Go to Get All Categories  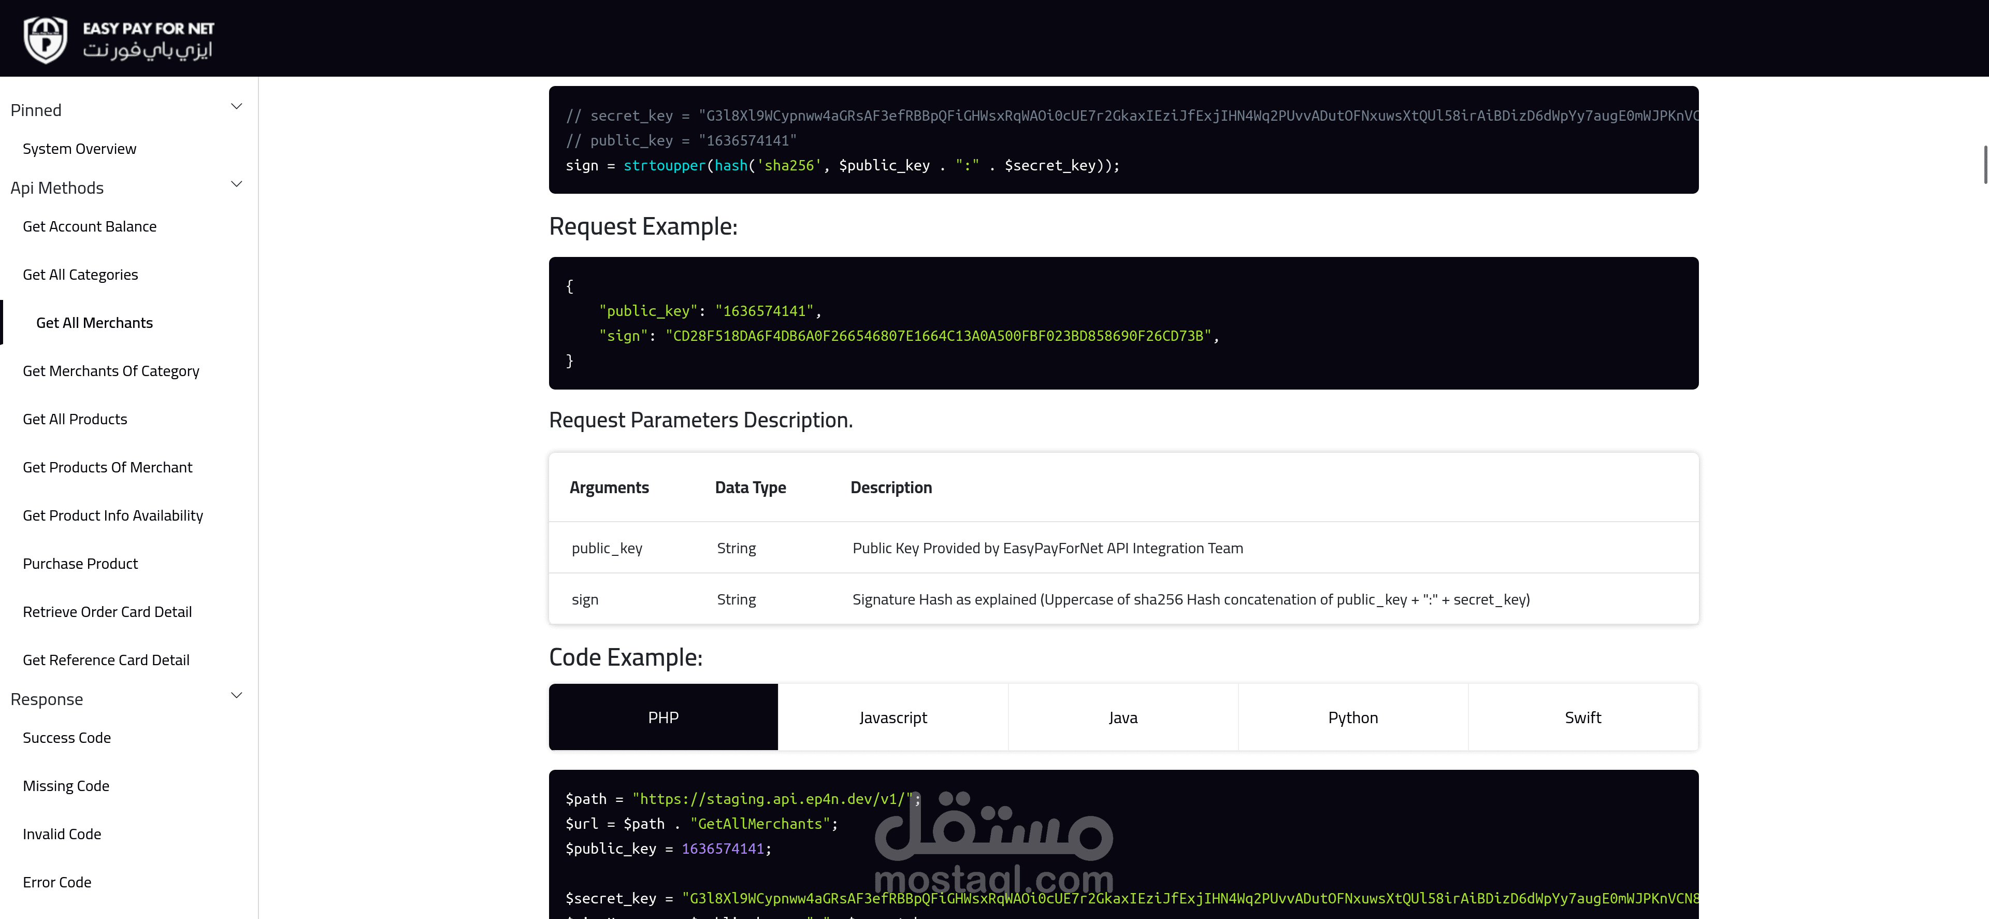(x=80, y=275)
